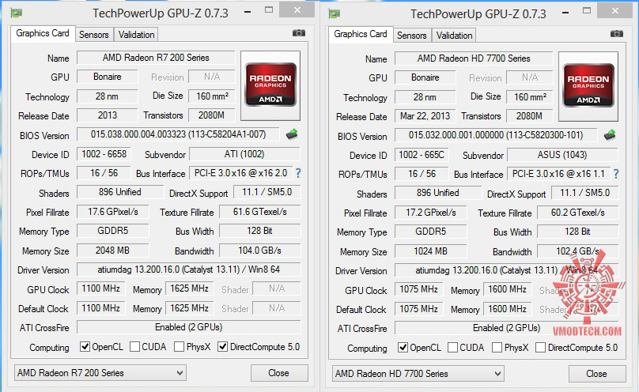Click Name field showing AMD Radeon HD 7700 Series
The height and width of the screenshot is (392, 639).
pos(474,58)
